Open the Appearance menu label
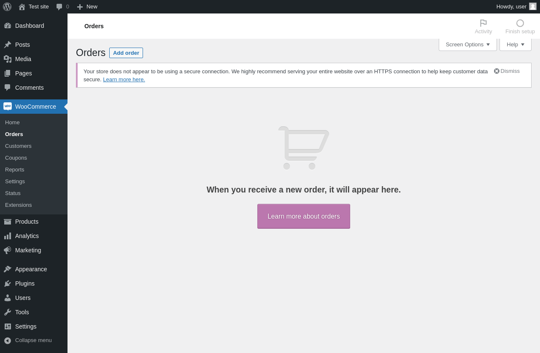The height and width of the screenshot is (353, 540). (31, 269)
